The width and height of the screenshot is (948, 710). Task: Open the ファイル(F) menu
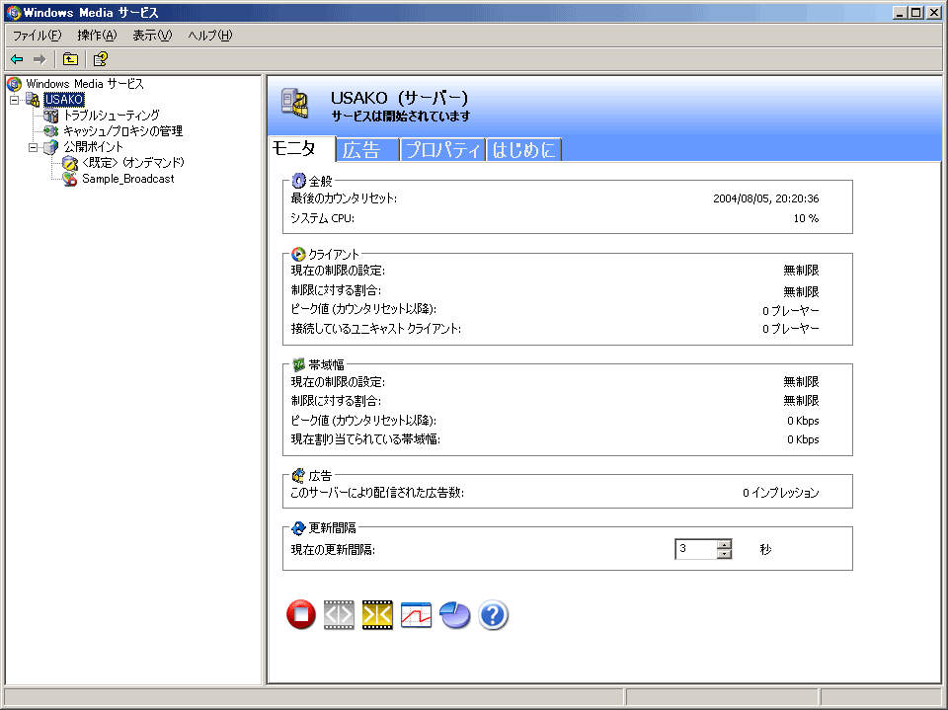[37, 36]
